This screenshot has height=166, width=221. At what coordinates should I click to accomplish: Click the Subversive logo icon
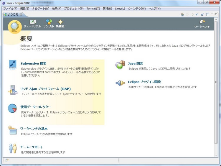(x=13, y=65)
